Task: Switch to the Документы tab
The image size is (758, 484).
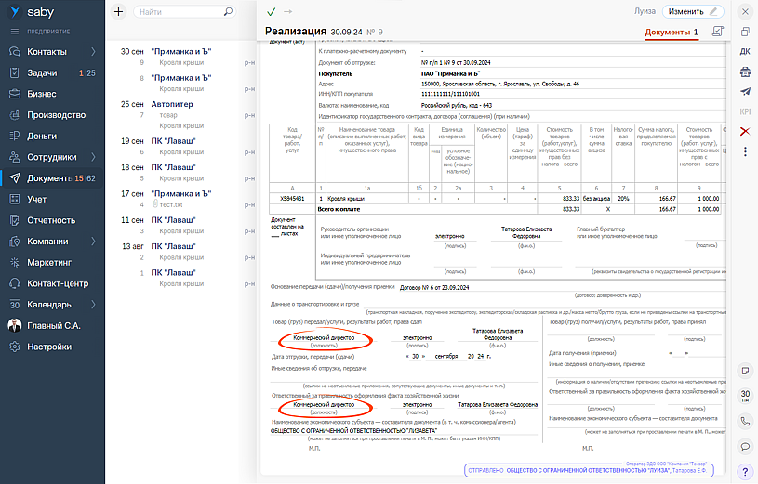Action: tap(672, 33)
